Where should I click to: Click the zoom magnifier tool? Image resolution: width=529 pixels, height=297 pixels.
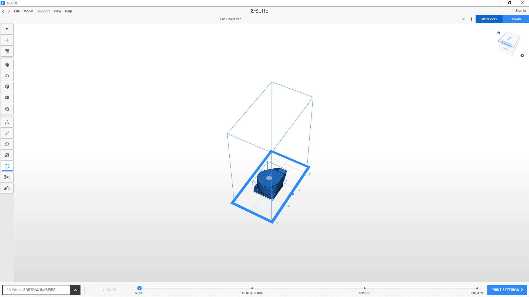(x=7, y=109)
